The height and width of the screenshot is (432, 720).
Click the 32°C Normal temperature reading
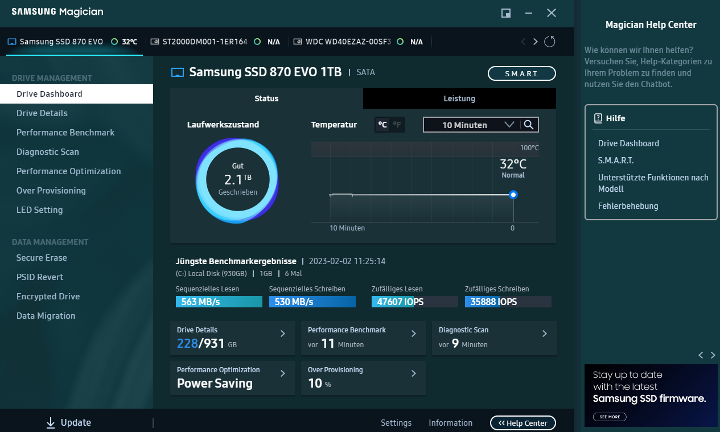[513, 168]
